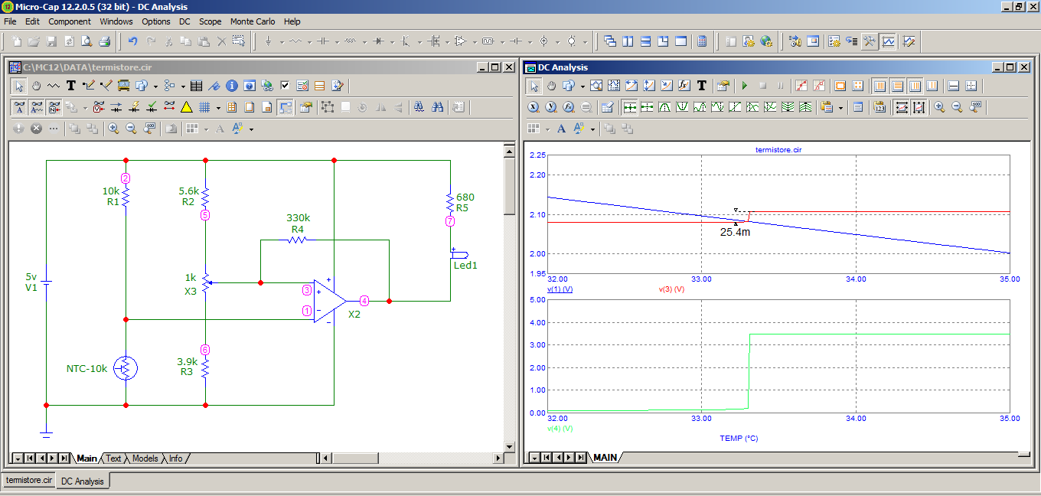The image size is (1041, 496).
Task: Click zoom-in magnifier in DC Analysis toolbar
Action: [x=940, y=107]
